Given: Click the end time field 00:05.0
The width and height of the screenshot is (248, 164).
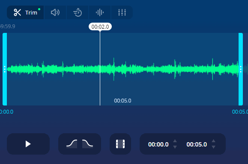Looking at the screenshot, I should tap(197, 144).
